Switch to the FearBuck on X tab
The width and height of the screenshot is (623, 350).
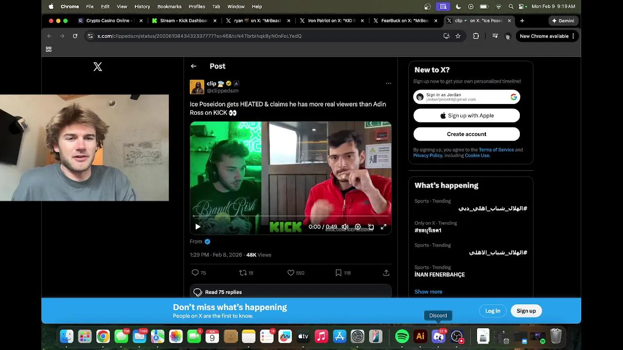point(406,21)
